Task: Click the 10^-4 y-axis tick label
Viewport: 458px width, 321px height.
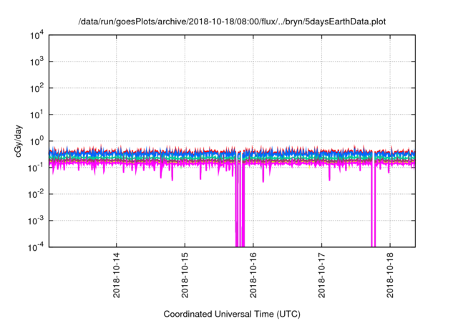Action: tap(36, 247)
